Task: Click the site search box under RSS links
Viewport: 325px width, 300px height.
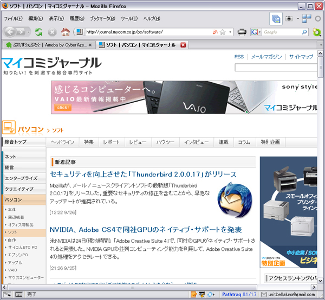Action: (276, 68)
